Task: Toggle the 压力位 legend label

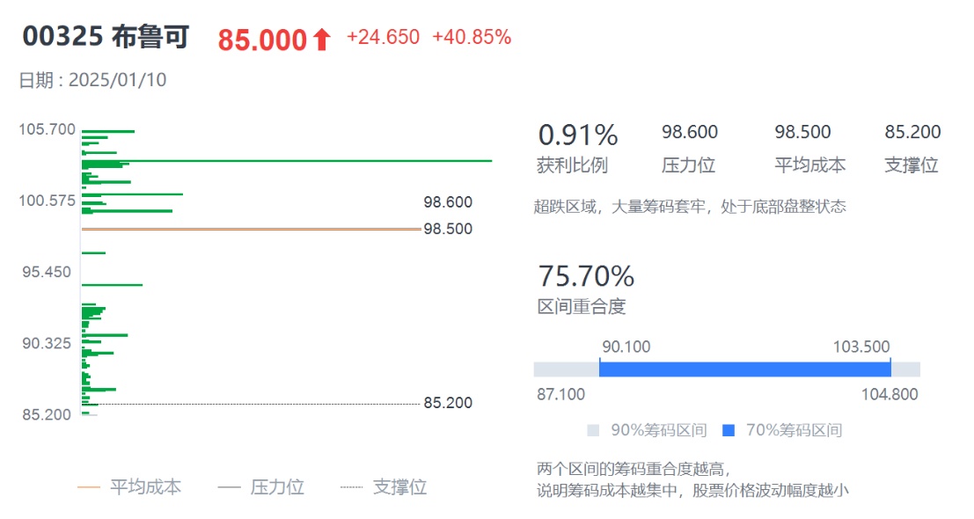Action: point(277,486)
